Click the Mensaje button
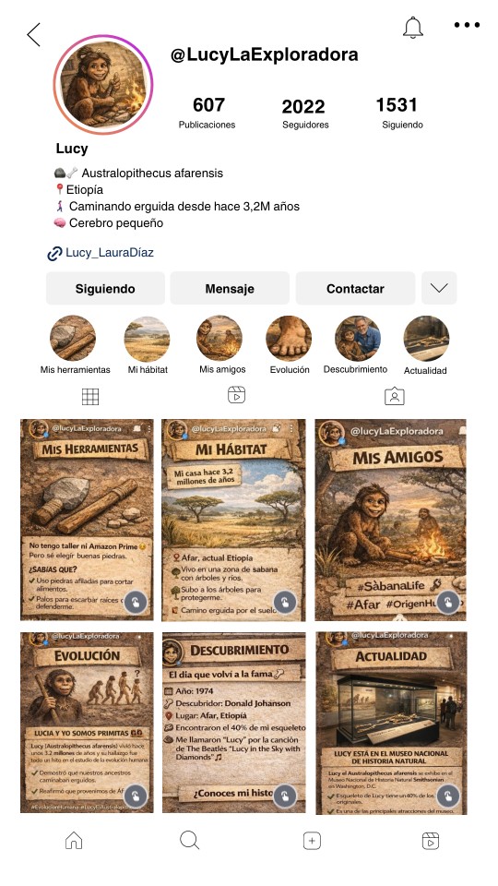Viewport: 498px width, 886px height. [x=230, y=288]
